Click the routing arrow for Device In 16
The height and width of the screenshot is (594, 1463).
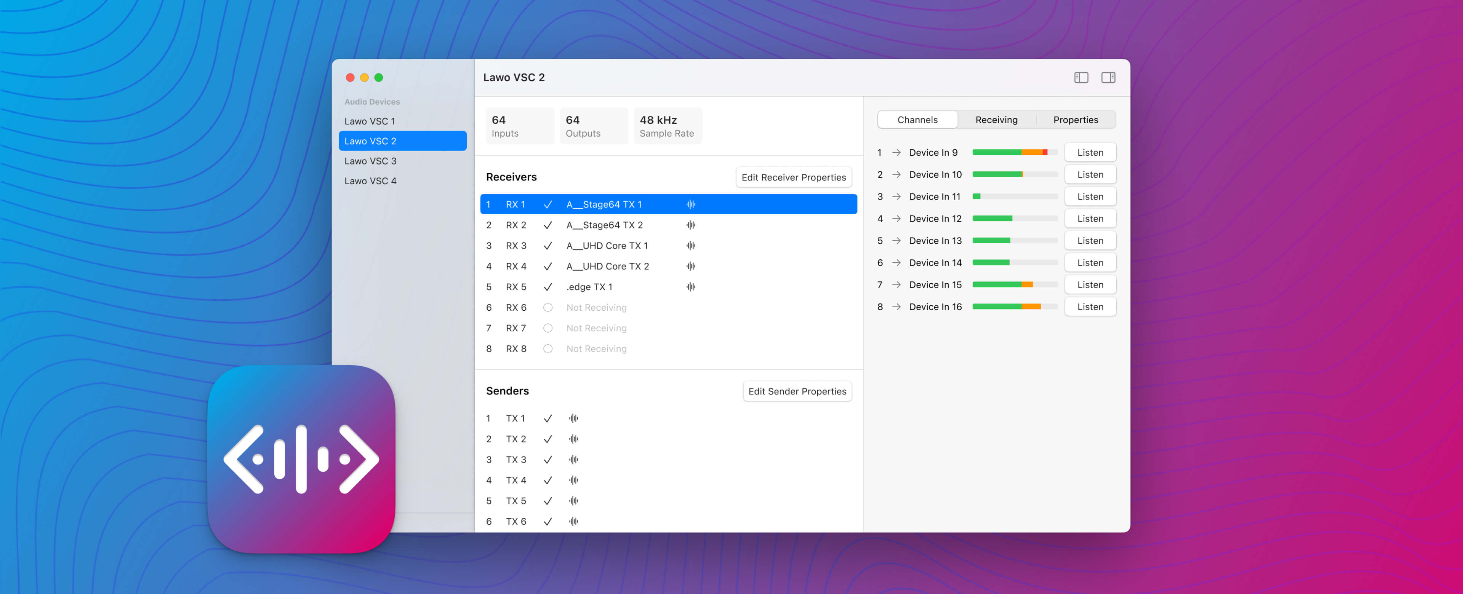point(896,307)
